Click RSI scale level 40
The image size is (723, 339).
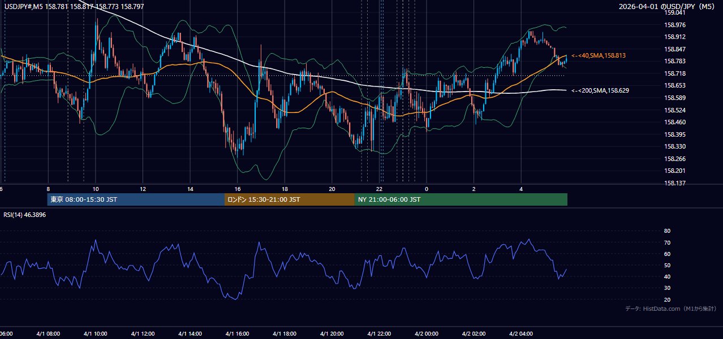(x=668, y=276)
